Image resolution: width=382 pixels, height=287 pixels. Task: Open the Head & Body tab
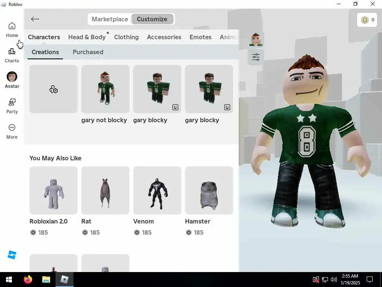coord(87,37)
